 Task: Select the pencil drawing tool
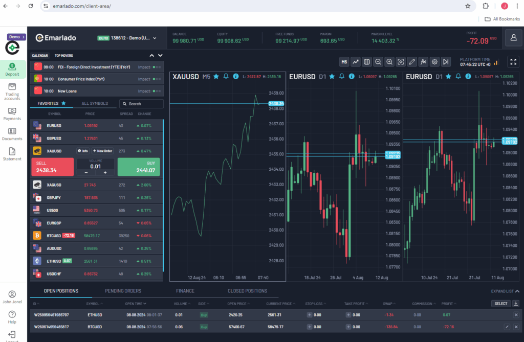click(412, 62)
